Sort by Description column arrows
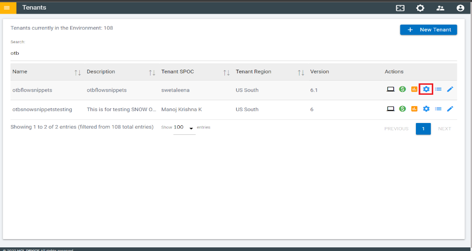This screenshot has height=251, width=472. 152,72
